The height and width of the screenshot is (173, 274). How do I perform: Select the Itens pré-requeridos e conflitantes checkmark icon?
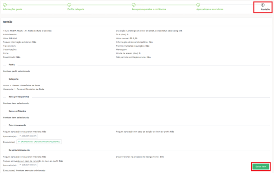[133, 5]
